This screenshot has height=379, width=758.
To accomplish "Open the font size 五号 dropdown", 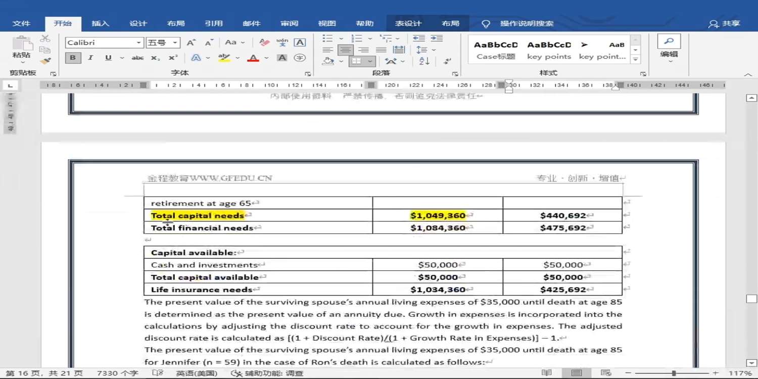I will pyautogui.click(x=175, y=43).
